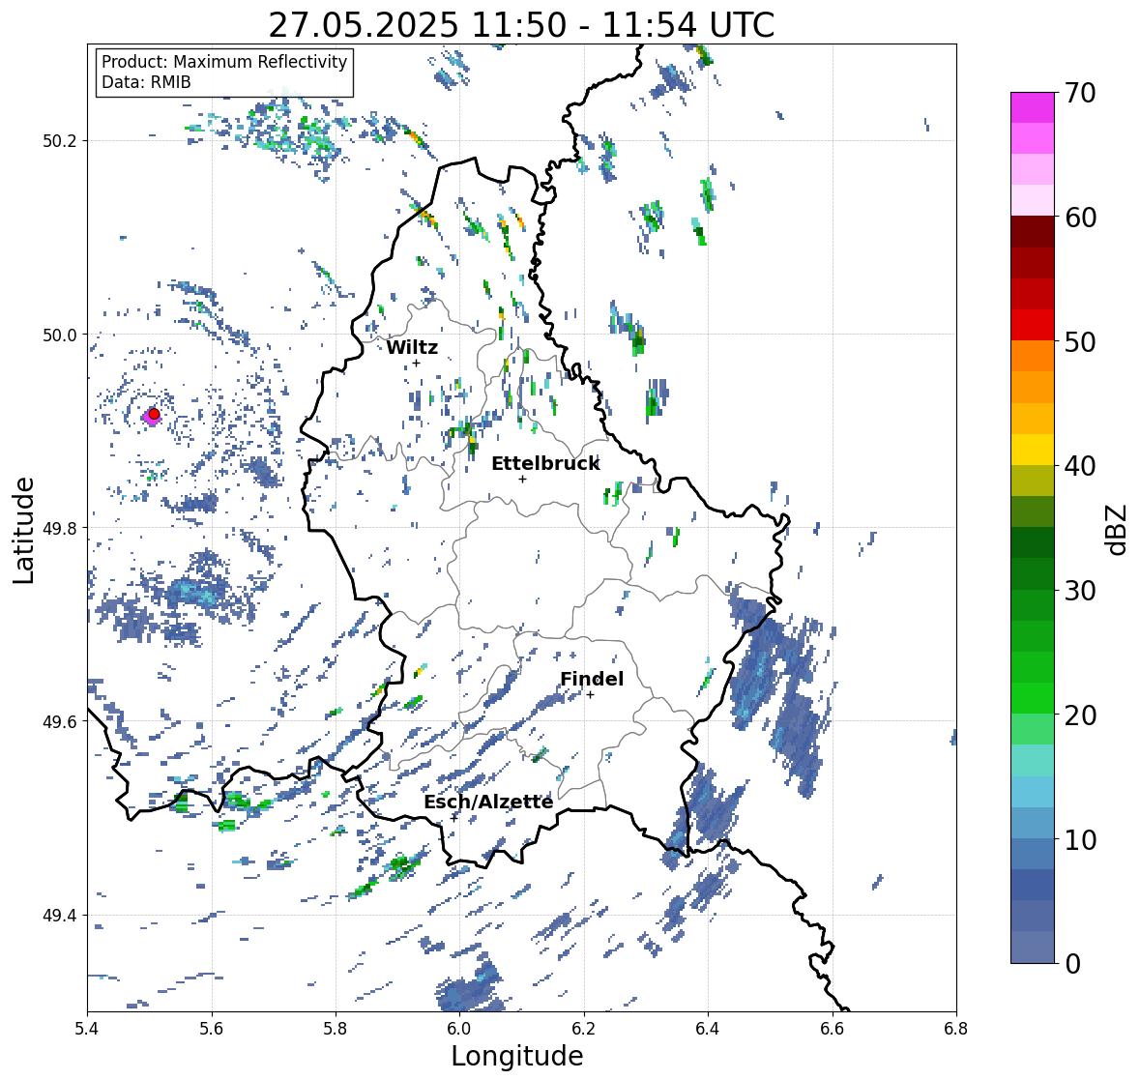Select the Product: Maximum Reflectivity text
Image resolution: width=1140 pixels, height=1080 pixels.
224,62
